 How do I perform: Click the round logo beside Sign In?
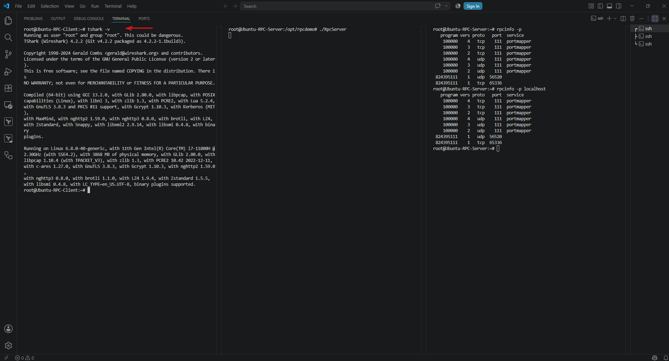[x=458, y=6]
